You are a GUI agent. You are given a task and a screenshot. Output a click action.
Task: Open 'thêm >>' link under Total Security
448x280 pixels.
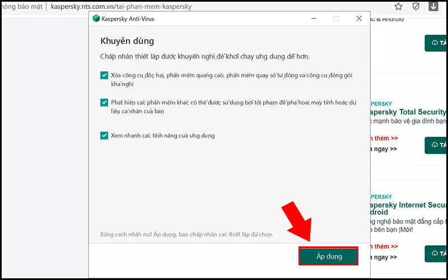[x=384, y=138]
